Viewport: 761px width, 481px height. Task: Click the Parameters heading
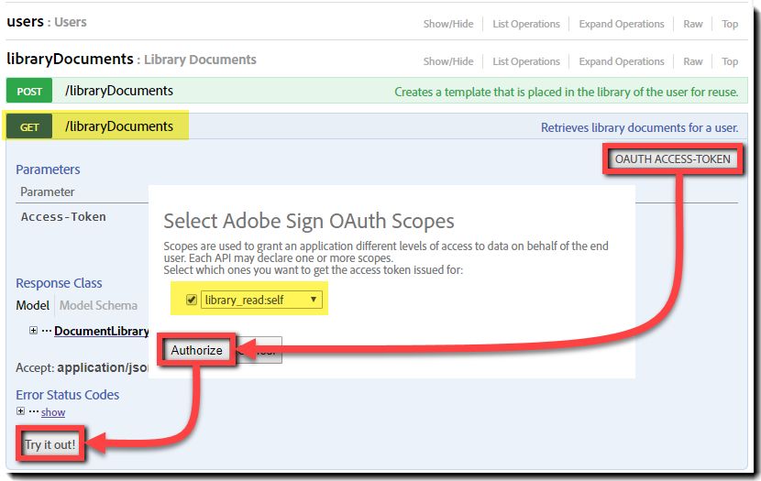(48, 169)
